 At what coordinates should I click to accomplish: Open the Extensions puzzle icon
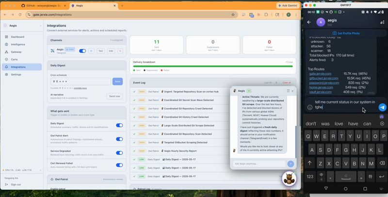266,15
